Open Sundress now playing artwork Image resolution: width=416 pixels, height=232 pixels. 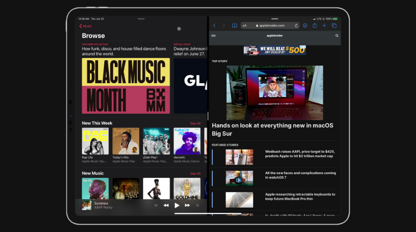[x=87, y=206]
